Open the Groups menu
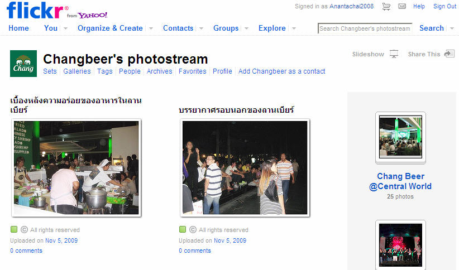This screenshot has width=459, height=270. coord(226,28)
